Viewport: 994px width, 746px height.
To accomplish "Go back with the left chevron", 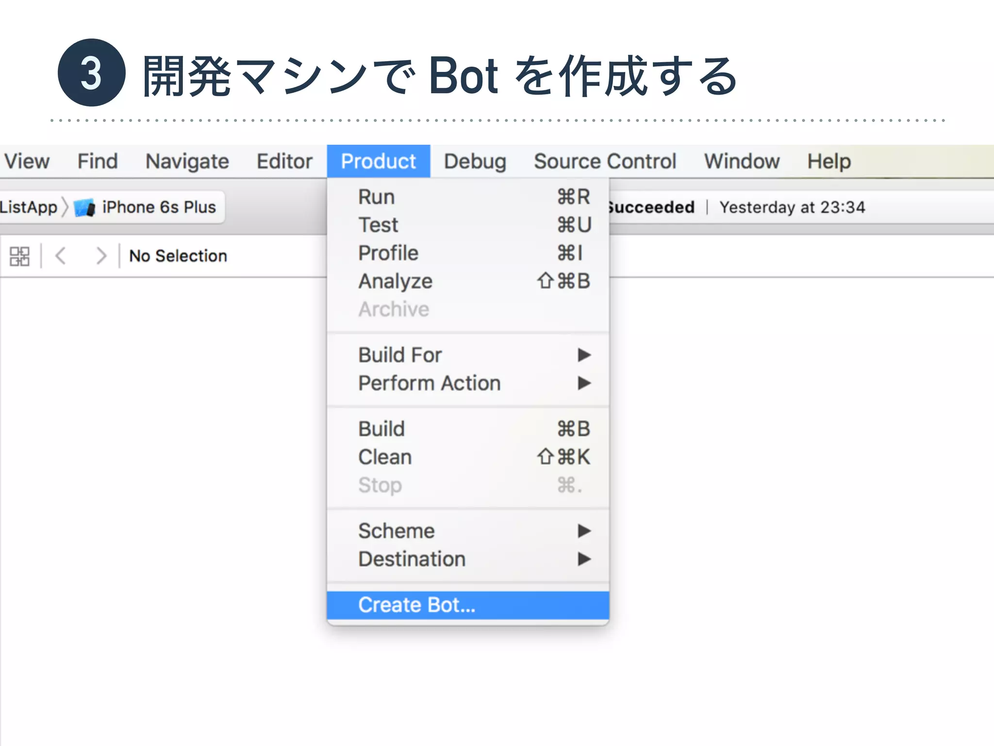I will (61, 256).
